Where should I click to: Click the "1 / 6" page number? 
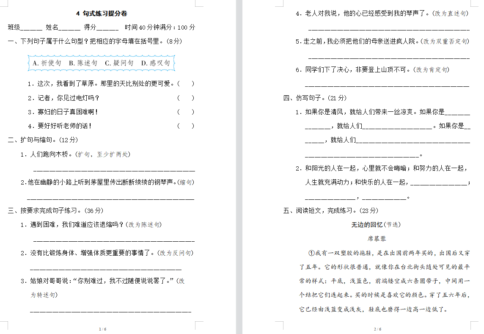(102, 329)
